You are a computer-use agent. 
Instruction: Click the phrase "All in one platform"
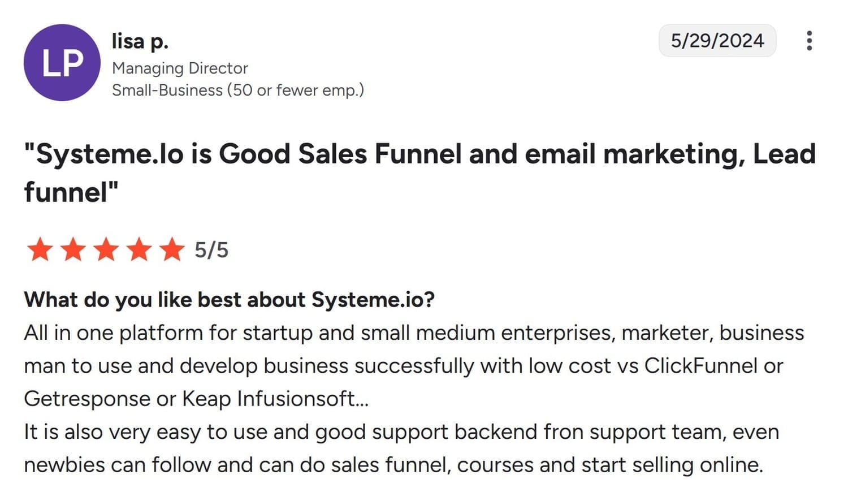[113, 333]
